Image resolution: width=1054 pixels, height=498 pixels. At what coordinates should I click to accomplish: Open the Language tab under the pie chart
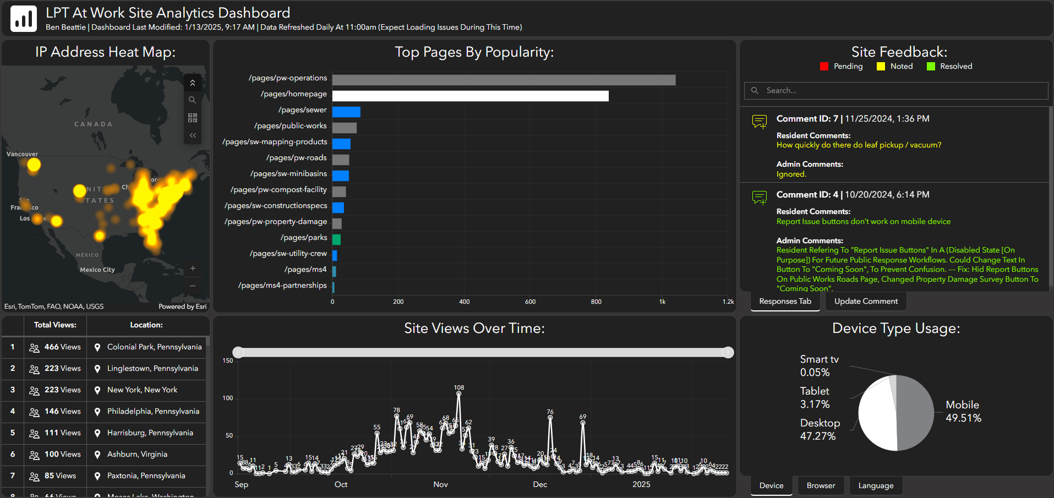point(876,485)
